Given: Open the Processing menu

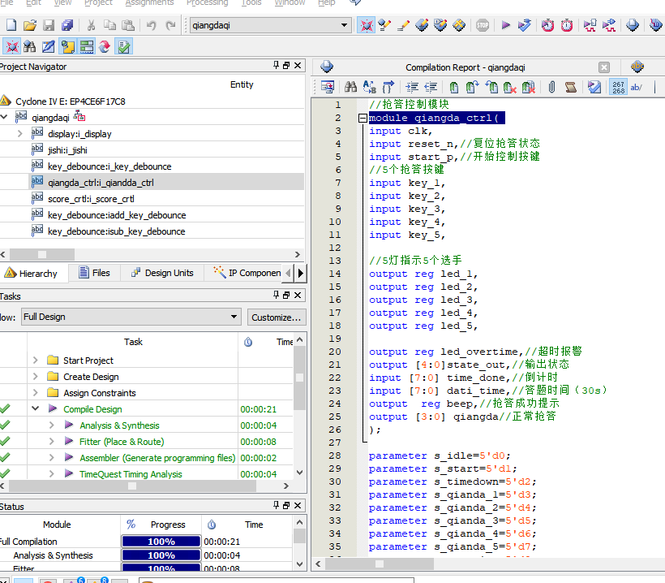Looking at the screenshot, I should coord(207,3).
